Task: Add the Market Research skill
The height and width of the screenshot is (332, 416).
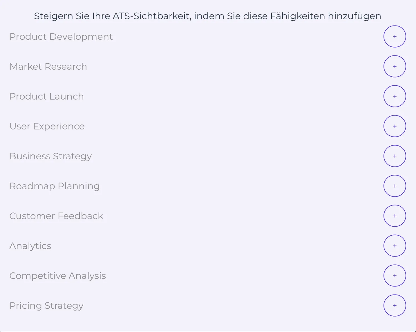Action: pyautogui.click(x=395, y=66)
